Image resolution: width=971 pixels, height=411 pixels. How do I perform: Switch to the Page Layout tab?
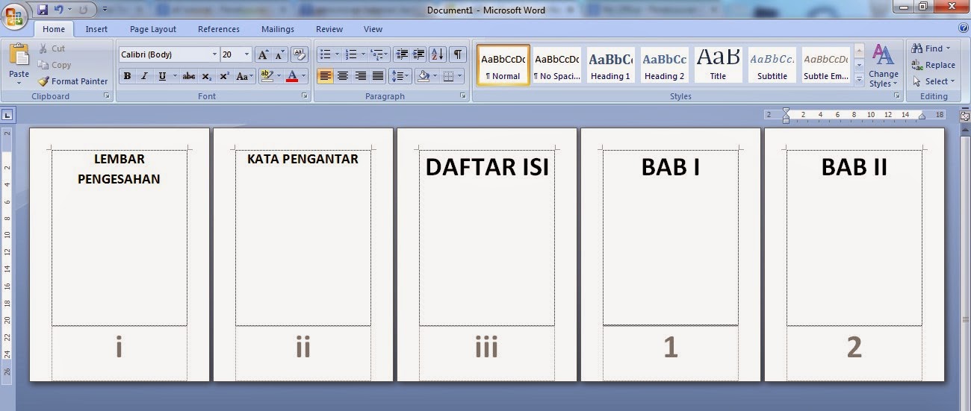(153, 29)
